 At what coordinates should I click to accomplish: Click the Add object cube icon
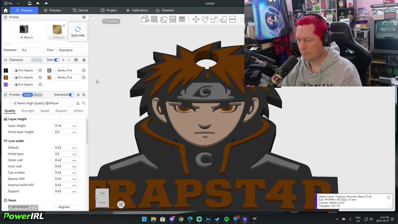pyautogui.click(x=145, y=19)
